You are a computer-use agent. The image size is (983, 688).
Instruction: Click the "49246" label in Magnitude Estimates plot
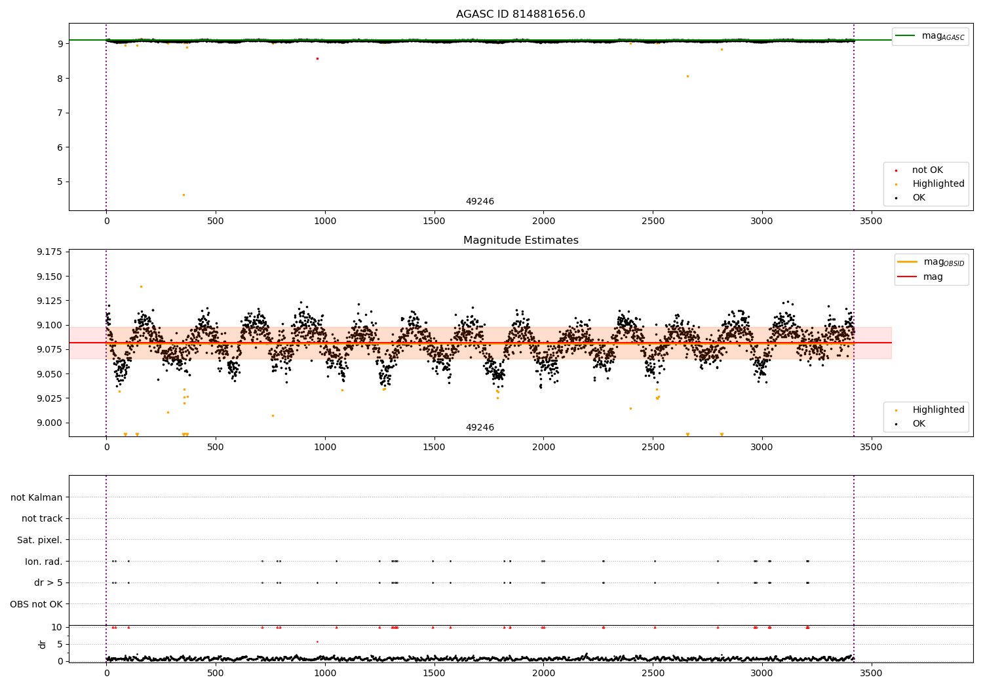point(480,428)
